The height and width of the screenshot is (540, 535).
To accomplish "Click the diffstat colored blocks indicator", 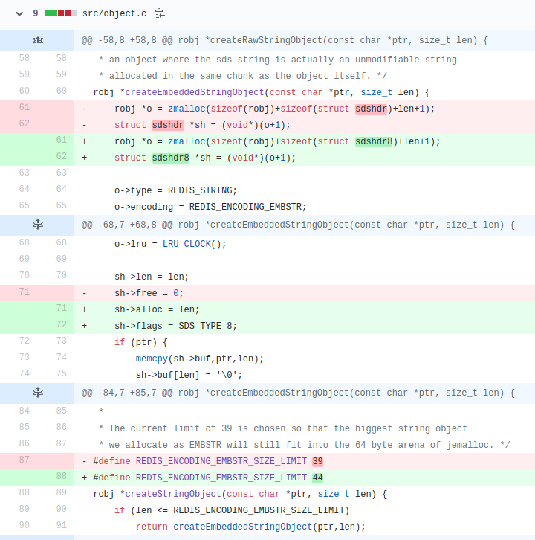I will coord(60,14).
